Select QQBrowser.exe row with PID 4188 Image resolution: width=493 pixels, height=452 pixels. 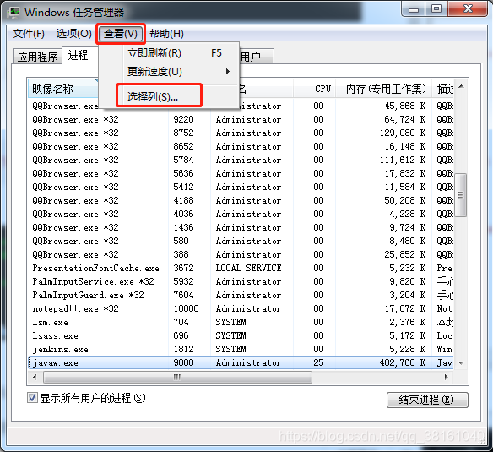pyautogui.click(x=241, y=200)
